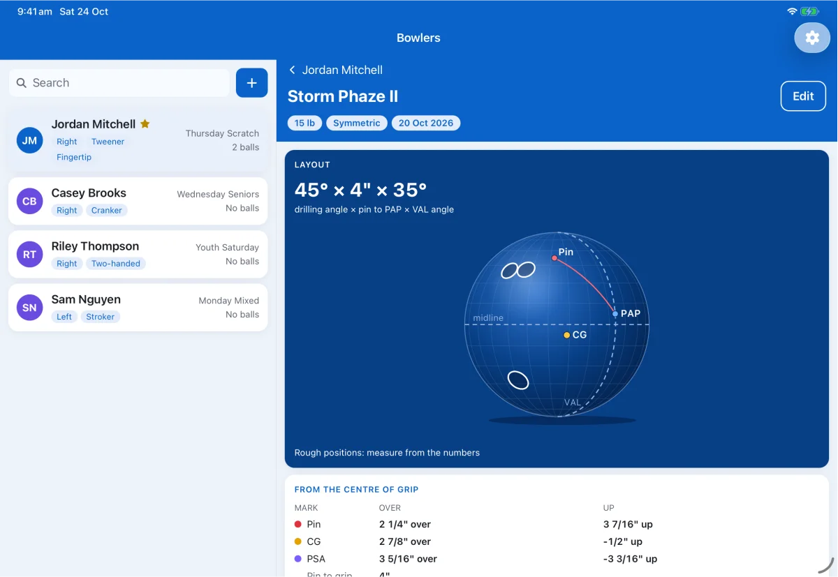This screenshot has width=838, height=577.
Task: Click the red dot in the Pin table row
Action: pos(298,524)
